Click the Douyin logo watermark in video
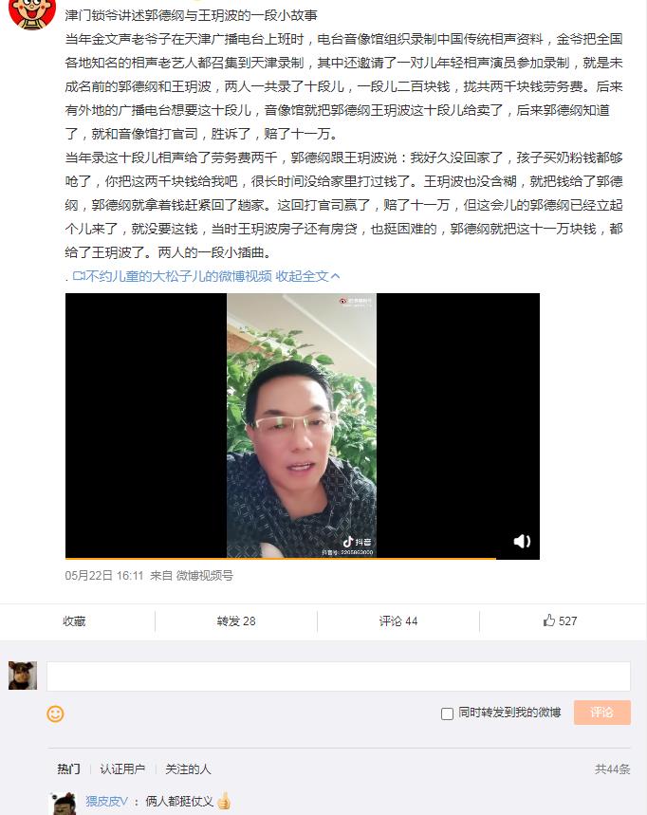The height and width of the screenshot is (815, 647). pyautogui.click(x=357, y=542)
